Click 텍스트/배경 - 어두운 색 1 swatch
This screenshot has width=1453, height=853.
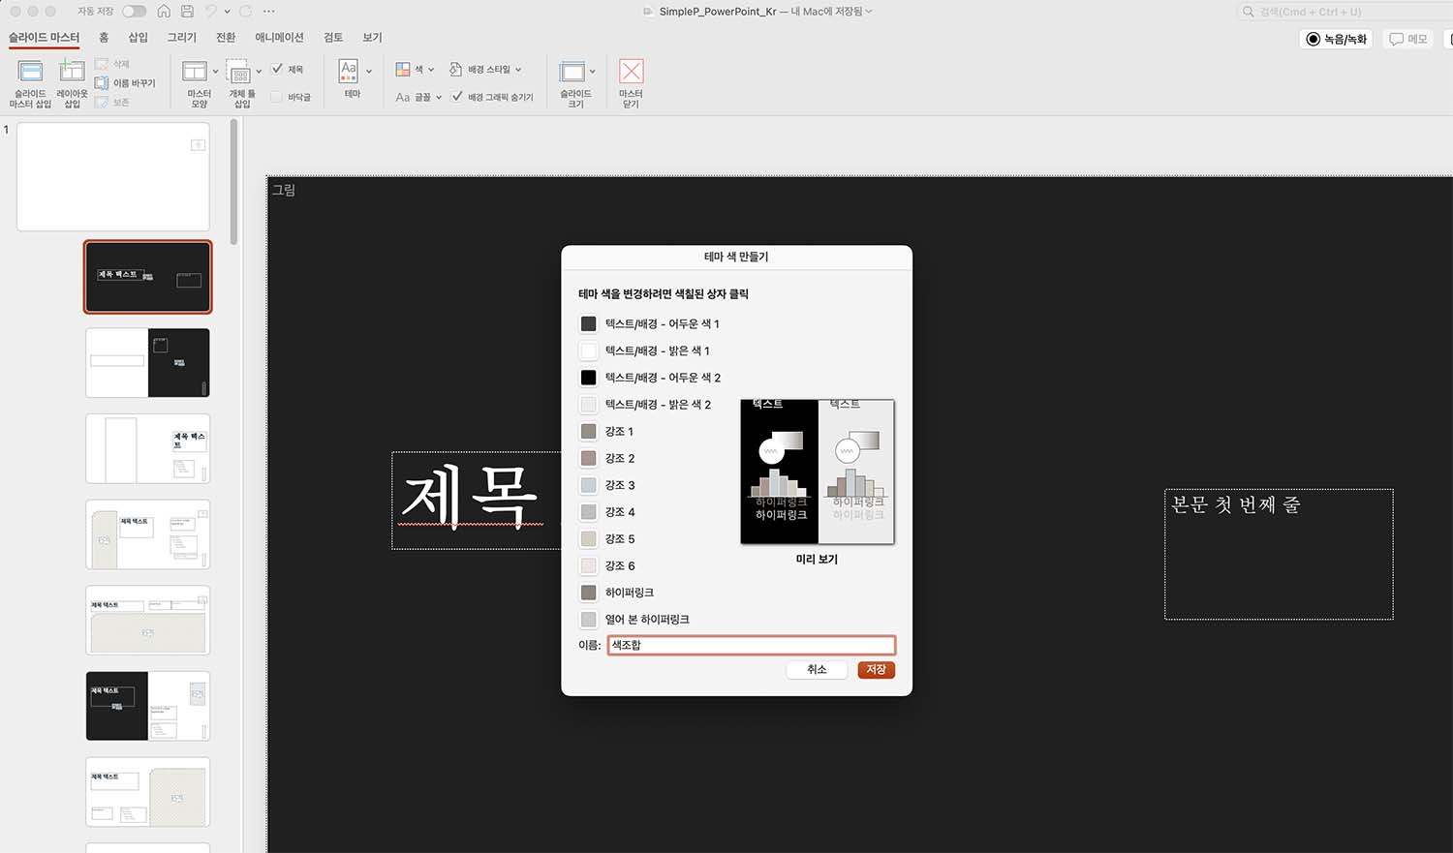coord(588,323)
